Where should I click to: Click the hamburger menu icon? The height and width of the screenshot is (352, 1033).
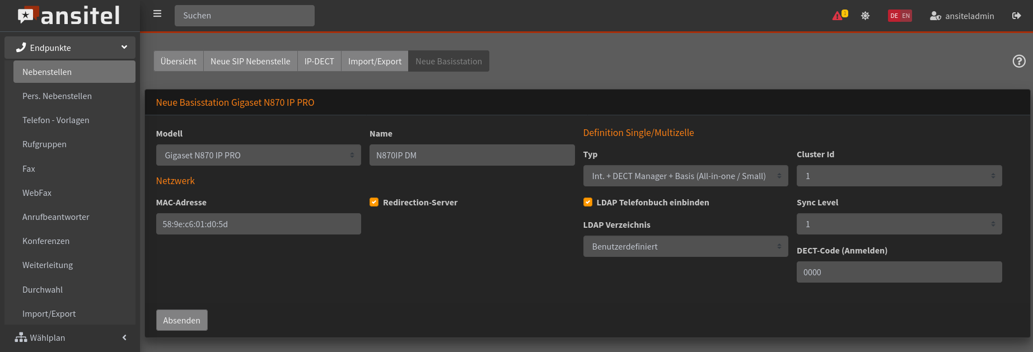pos(157,14)
